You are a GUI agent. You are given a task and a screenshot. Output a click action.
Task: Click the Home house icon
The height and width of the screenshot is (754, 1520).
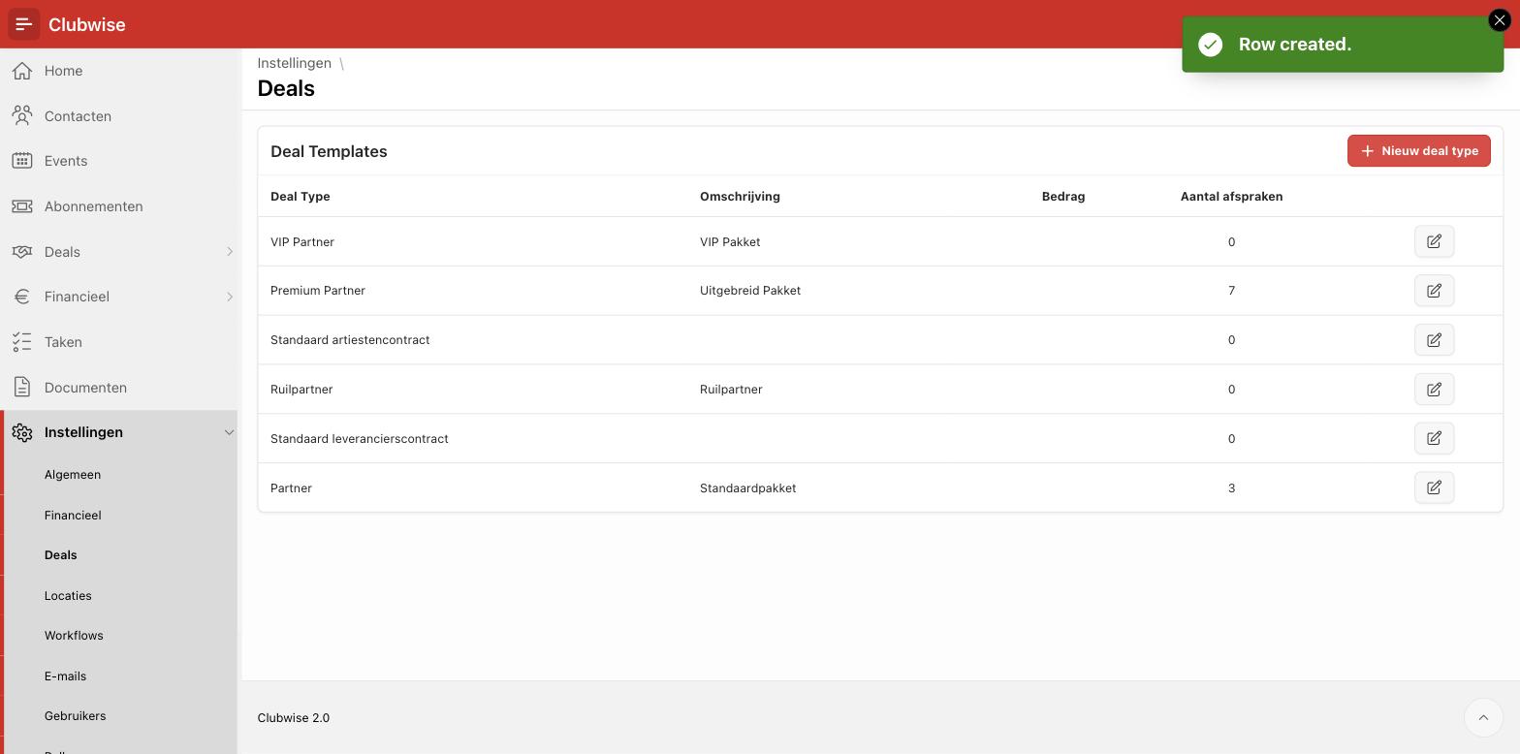[22, 71]
